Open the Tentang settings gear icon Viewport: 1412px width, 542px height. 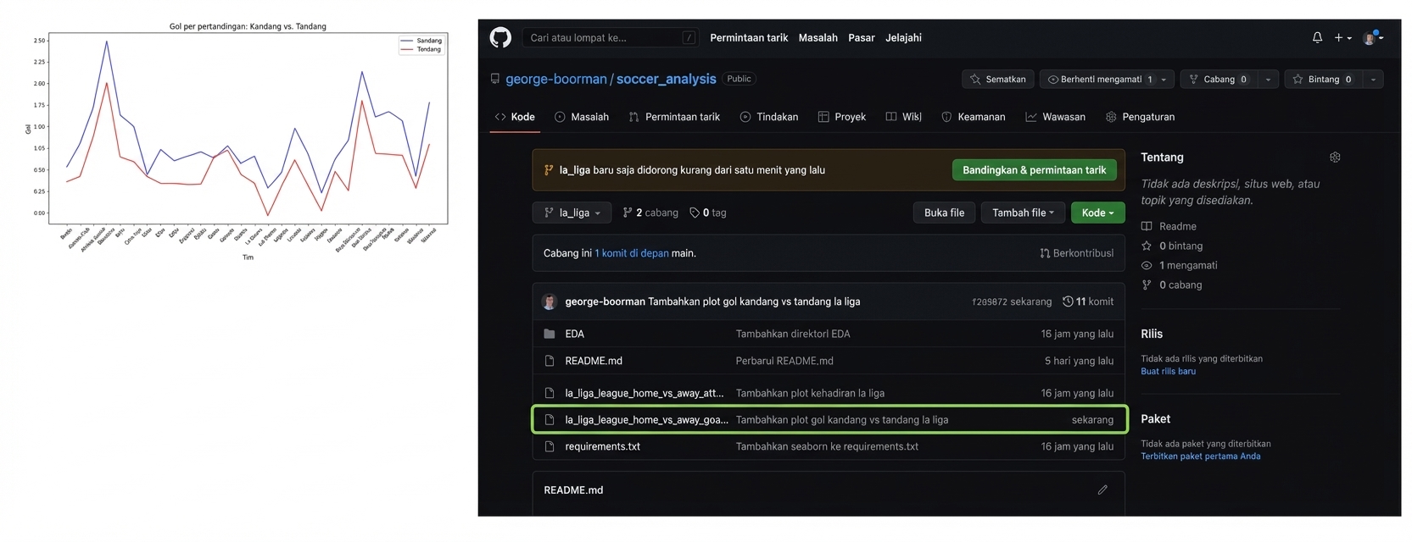click(1335, 158)
